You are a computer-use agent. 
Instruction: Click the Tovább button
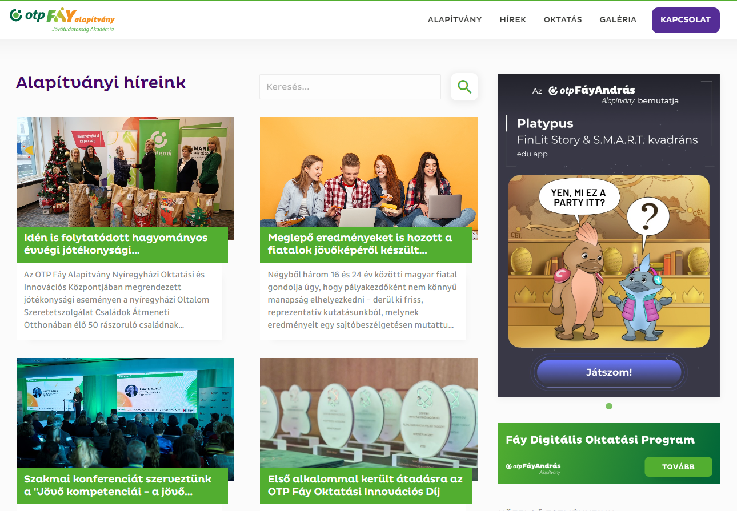[678, 466]
